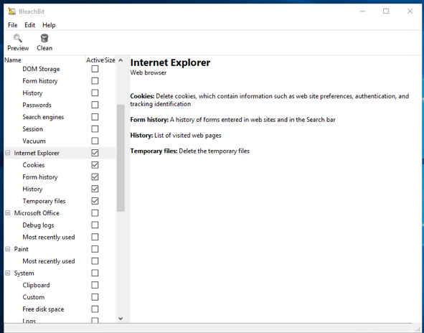Select Paint's Most recently used entry

[x=49, y=261]
